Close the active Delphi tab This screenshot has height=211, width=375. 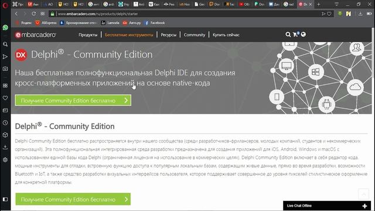coord(311,4)
